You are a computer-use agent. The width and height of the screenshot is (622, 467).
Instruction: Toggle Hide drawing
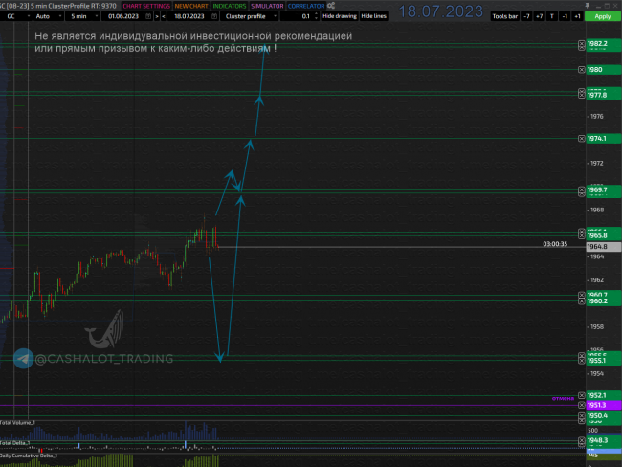coord(340,16)
